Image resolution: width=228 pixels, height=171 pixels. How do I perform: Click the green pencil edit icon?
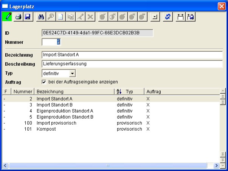pyautogui.click(x=7, y=17)
